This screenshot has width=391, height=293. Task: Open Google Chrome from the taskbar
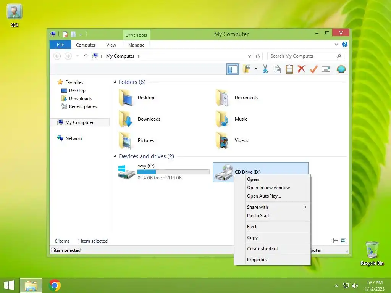[x=55, y=285]
